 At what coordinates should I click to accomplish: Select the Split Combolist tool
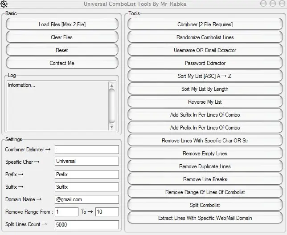[205, 205]
